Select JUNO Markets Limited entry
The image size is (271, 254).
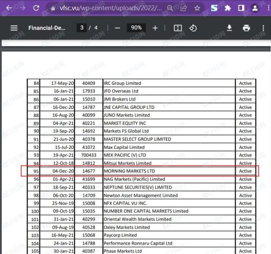click(127, 115)
